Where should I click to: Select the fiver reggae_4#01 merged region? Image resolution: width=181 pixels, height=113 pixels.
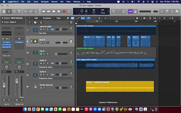coord(116,64)
